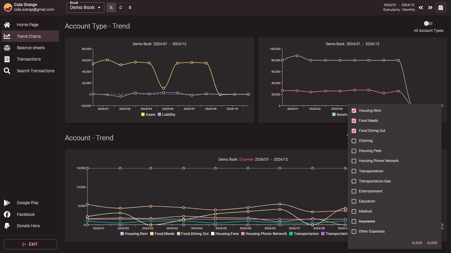Click CLOSE in the account filter list

432,243
